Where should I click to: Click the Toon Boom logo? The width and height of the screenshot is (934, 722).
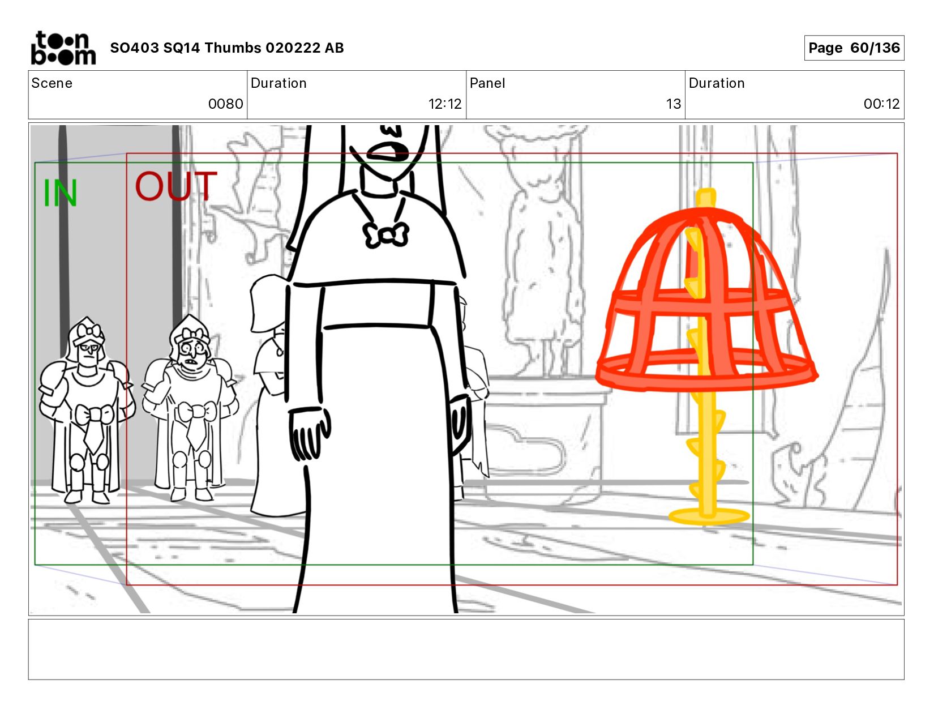63,48
